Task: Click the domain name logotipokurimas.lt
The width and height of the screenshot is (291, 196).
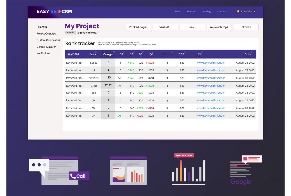Action: pyautogui.click(x=88, y=33)
